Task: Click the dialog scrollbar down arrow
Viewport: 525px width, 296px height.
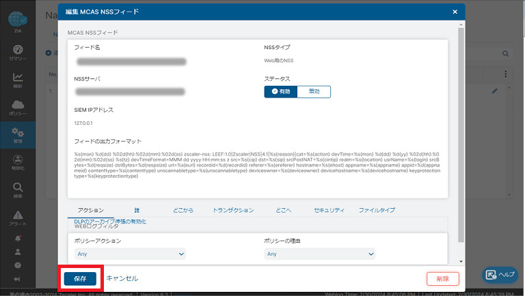Action: [x=461, y=262]
